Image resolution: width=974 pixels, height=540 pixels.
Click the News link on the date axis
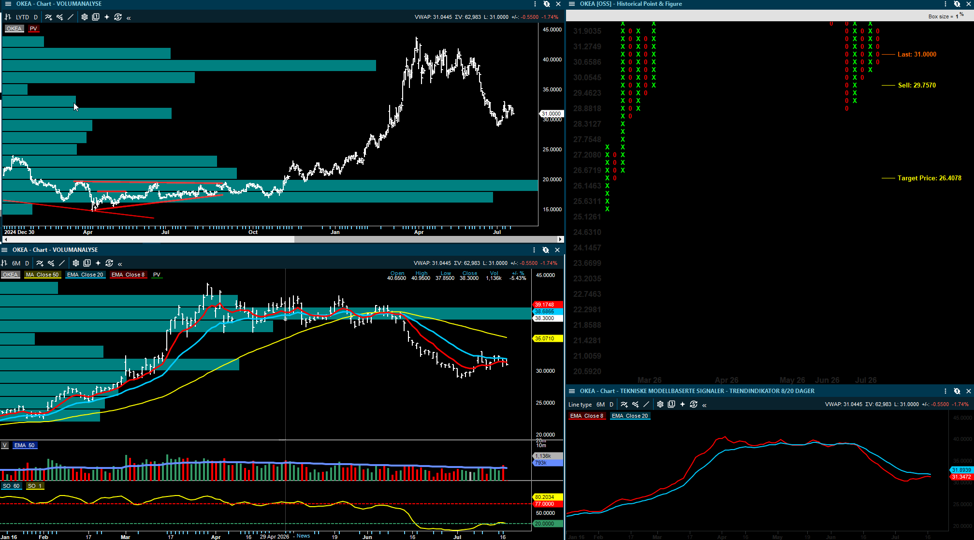[x=304, y=536]
